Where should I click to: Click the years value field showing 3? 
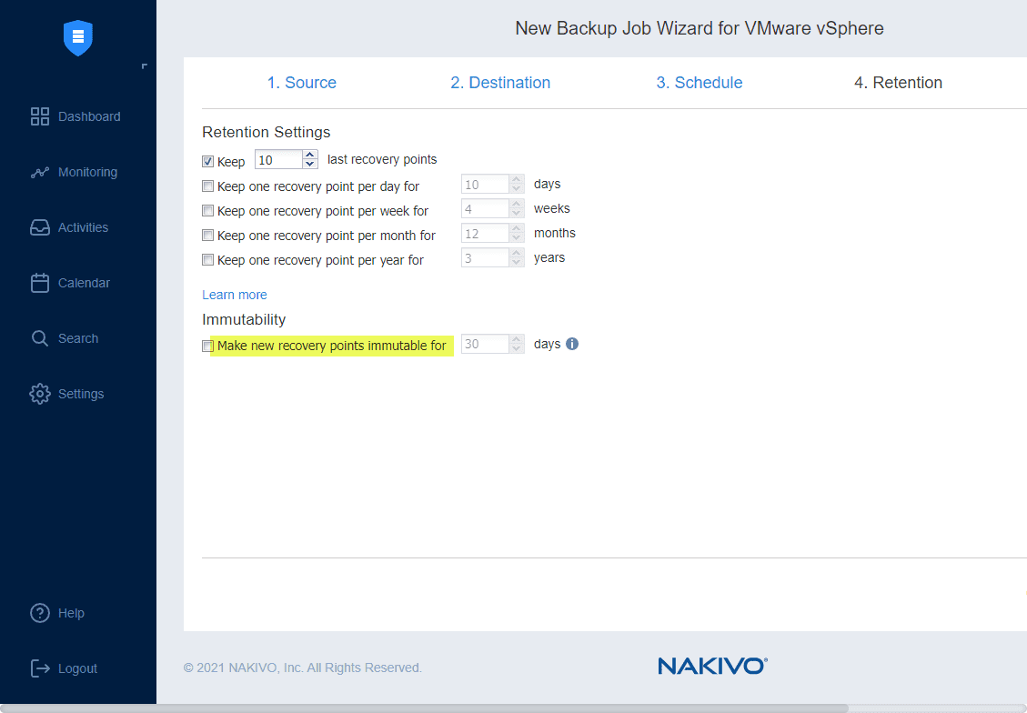click(x=486, y=258)
